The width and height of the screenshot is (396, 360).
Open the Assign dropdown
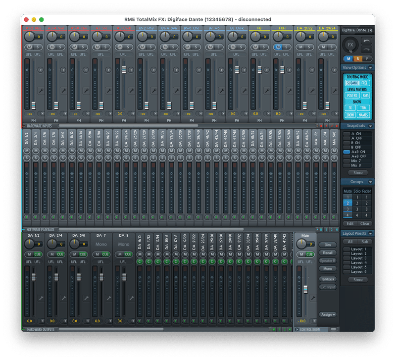click(328, 315)
